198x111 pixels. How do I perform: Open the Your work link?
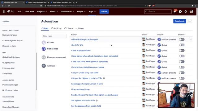point(30,12)
